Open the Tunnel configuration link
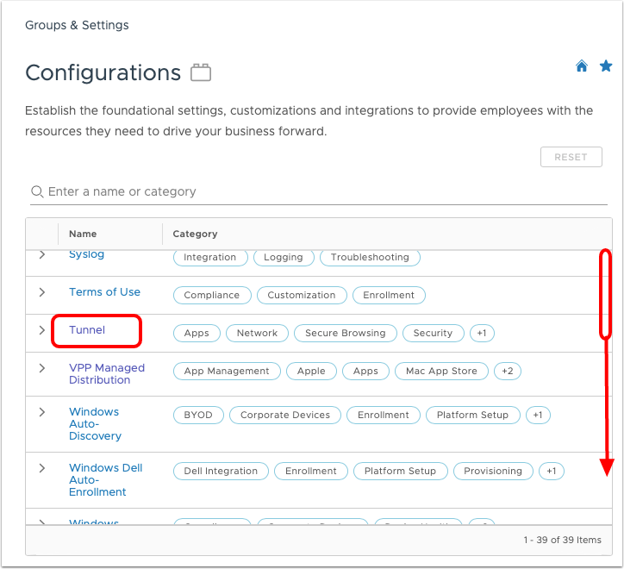Viewport: 624px width, 569px height. pyautogui.click(x=87, y=330)
